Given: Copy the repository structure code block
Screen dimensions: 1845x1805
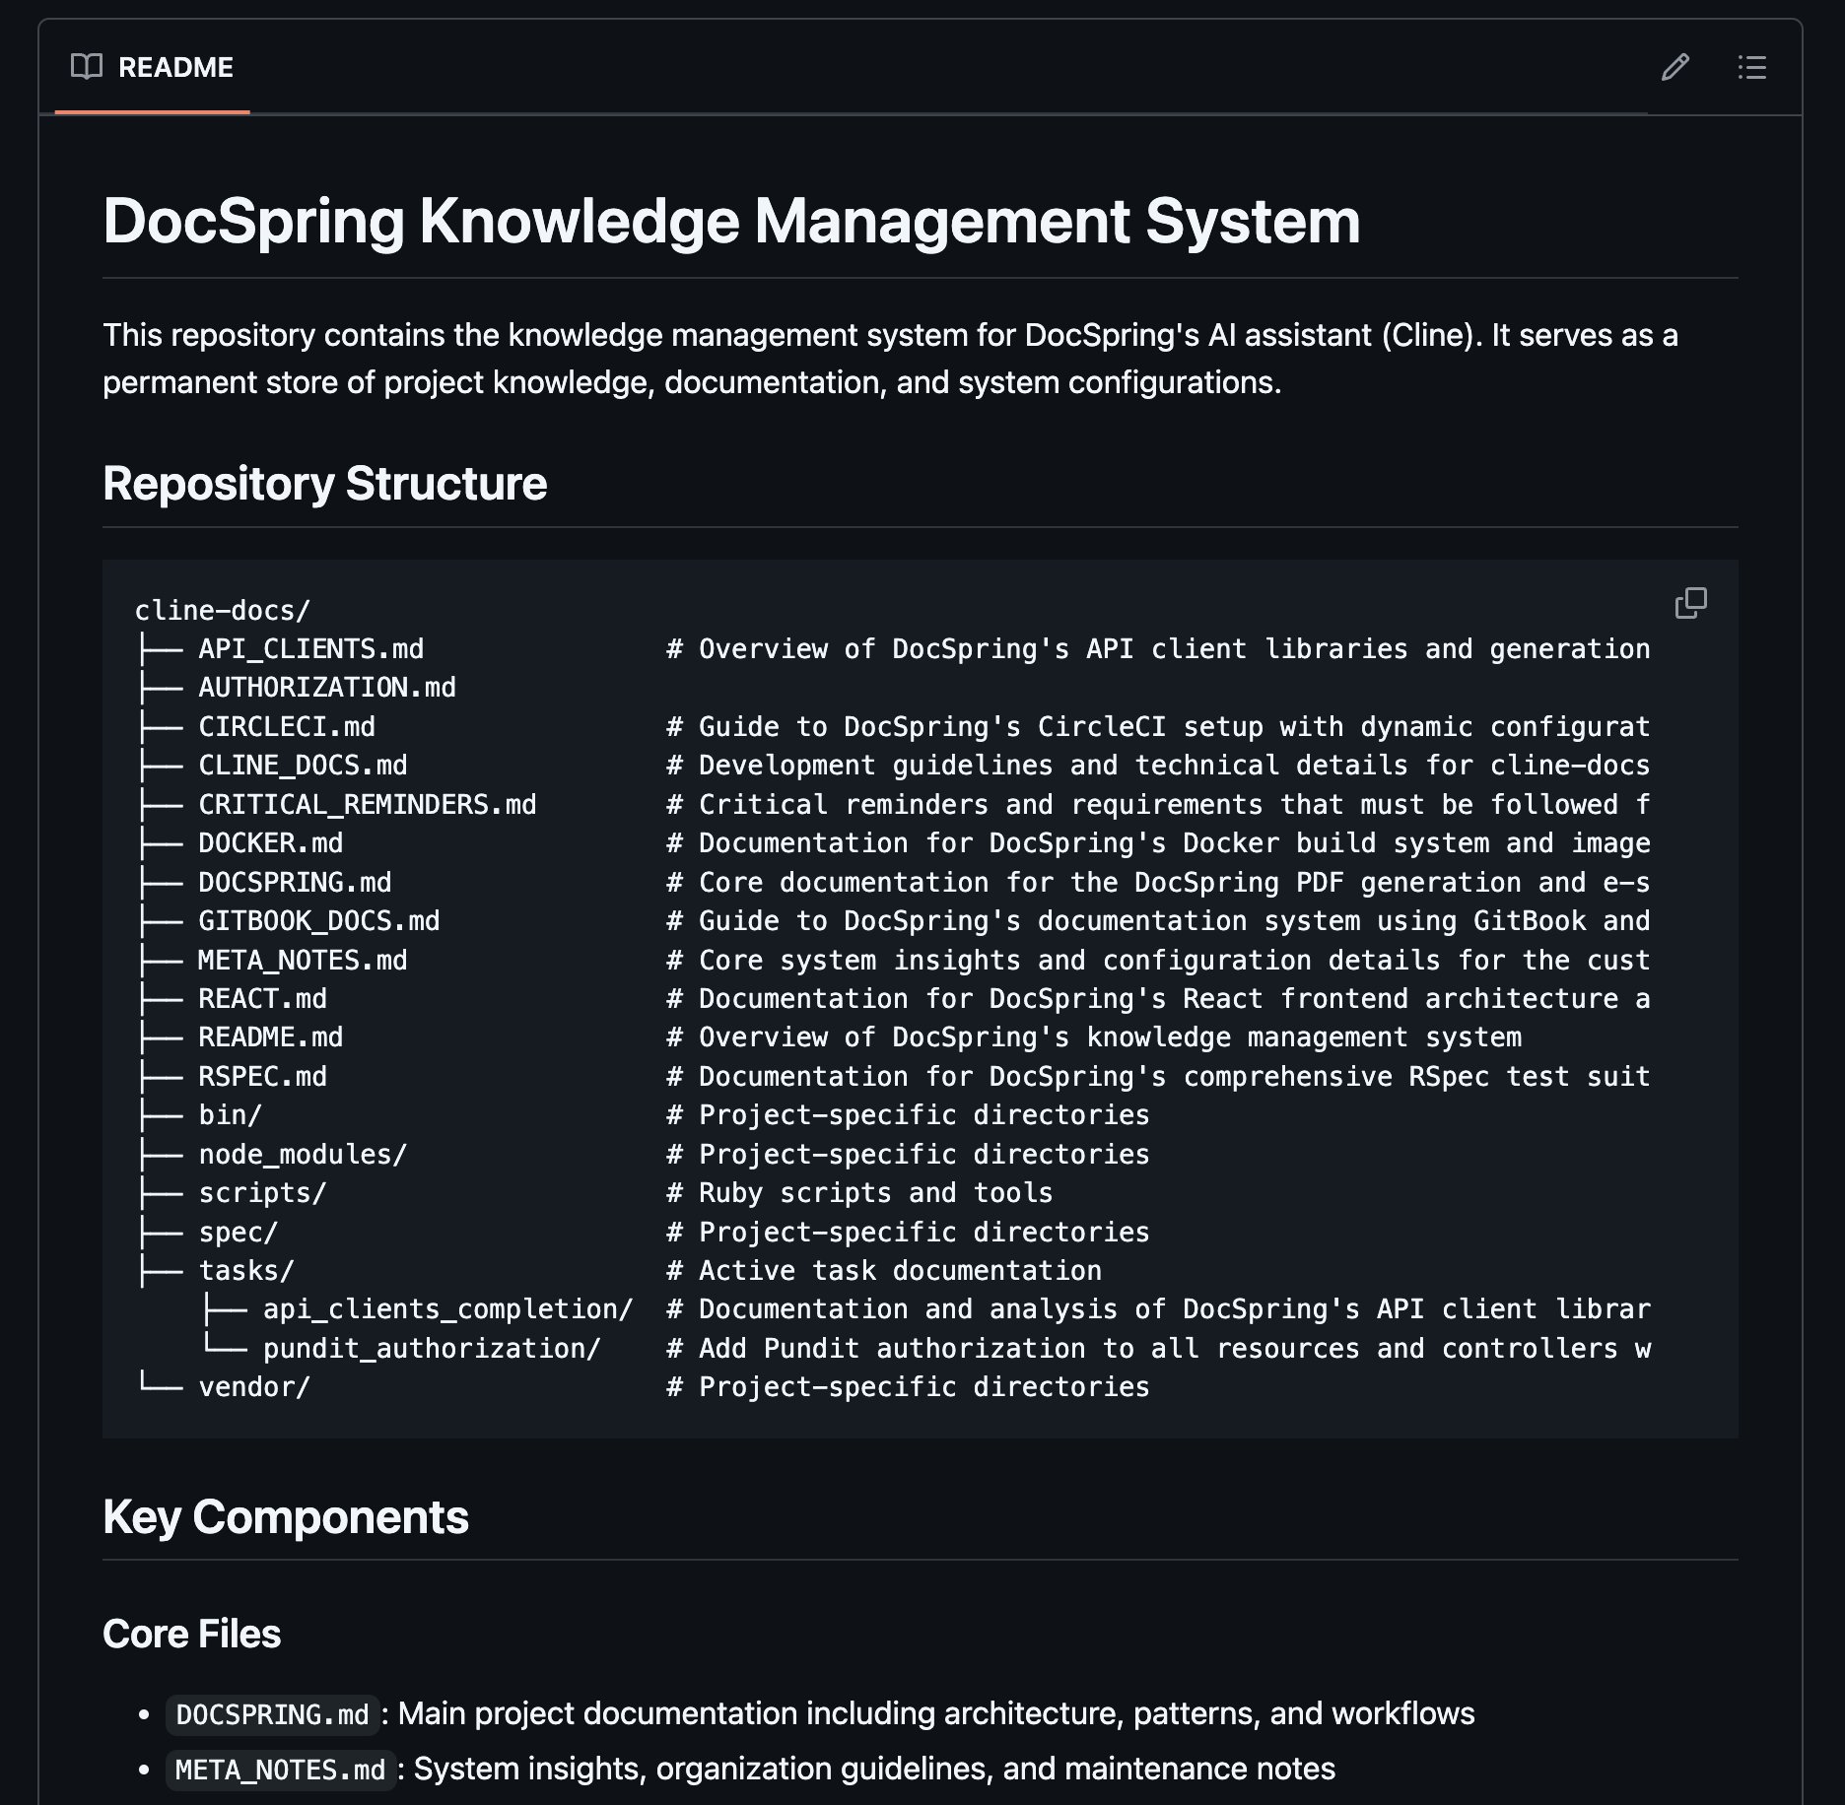Looking at the screenshot, I should coord(1690,603).
